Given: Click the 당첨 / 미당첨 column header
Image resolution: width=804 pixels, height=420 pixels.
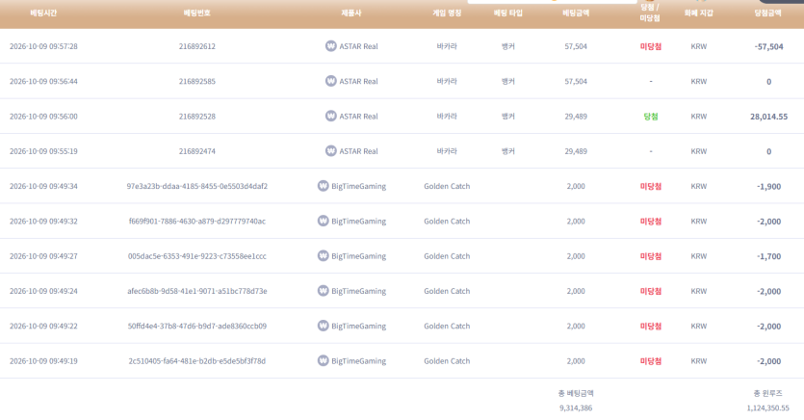Looking at the screenshot, I should [650, 13].
